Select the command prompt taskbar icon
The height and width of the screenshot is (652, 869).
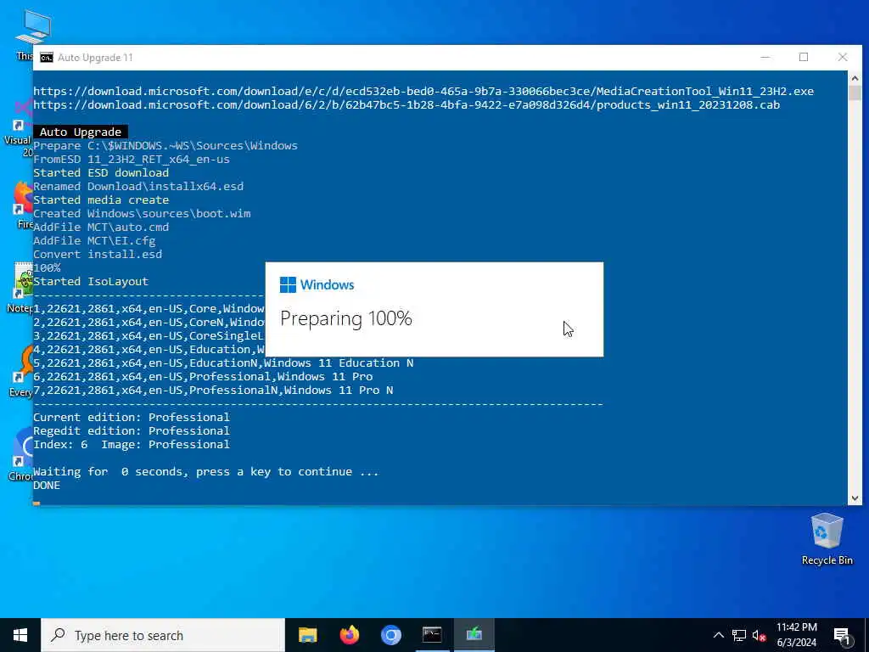432,635
